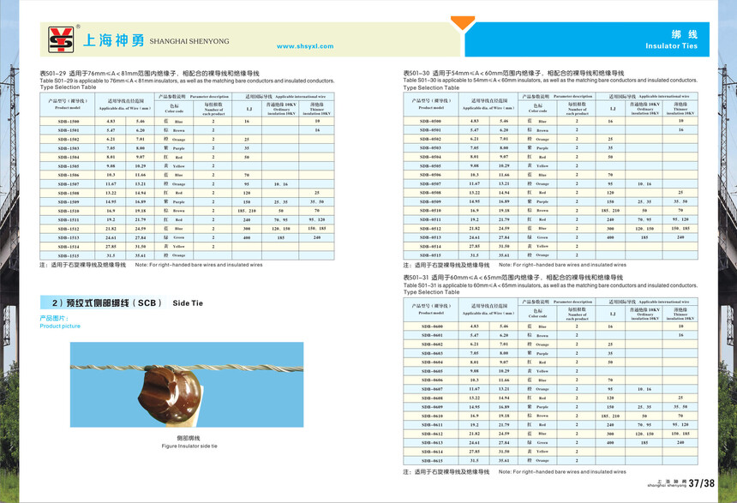Click Green color code in SDB-0513 row
Viewport: 737px width, 503px height.
(x=537, y=237)
